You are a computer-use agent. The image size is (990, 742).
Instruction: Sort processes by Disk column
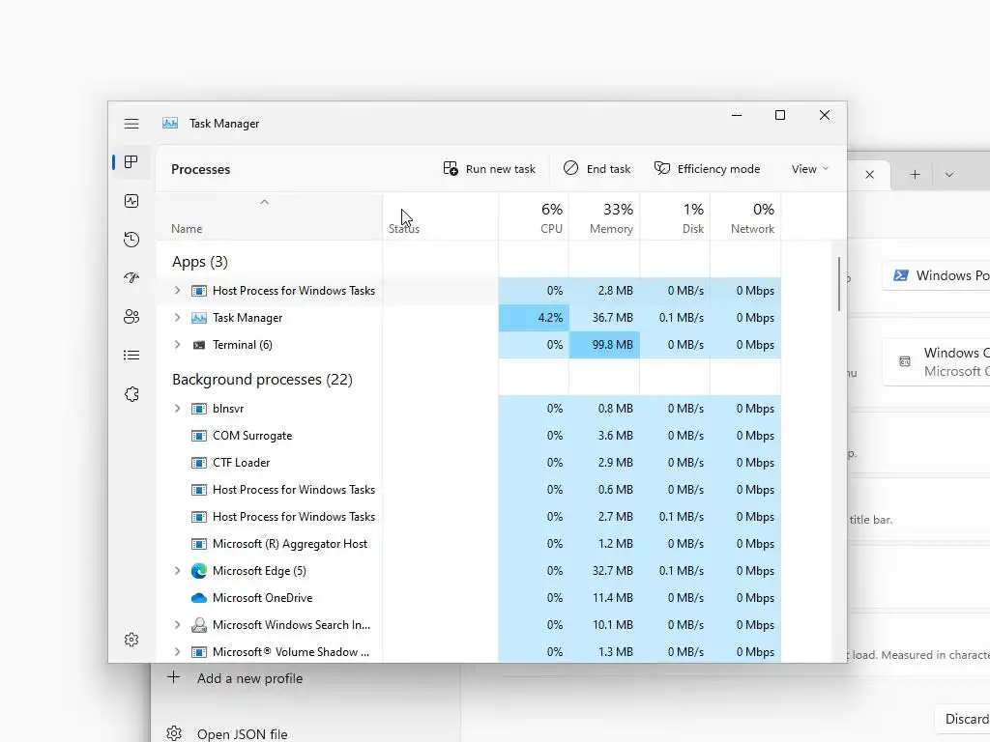point(676,216)
